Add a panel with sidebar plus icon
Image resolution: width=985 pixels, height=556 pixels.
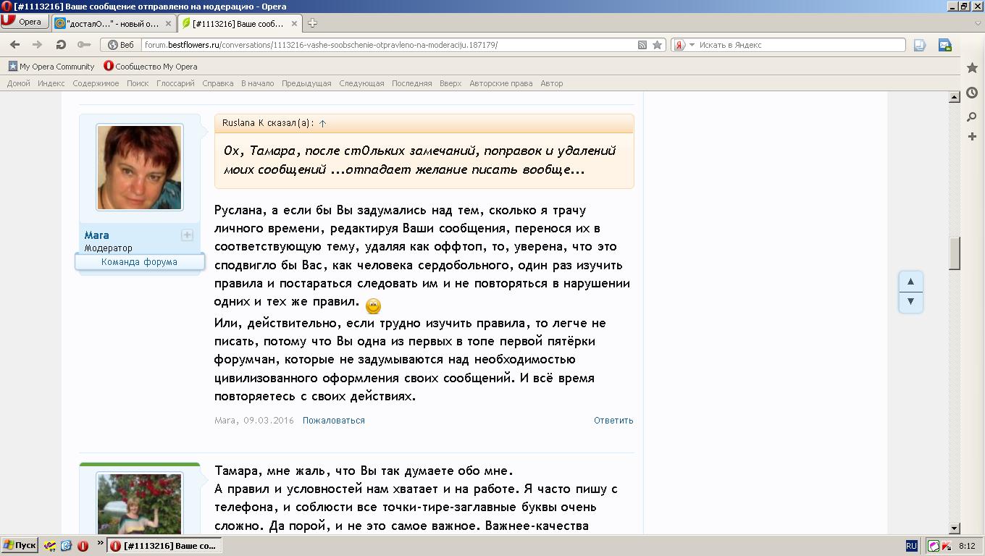pos(972,136)
